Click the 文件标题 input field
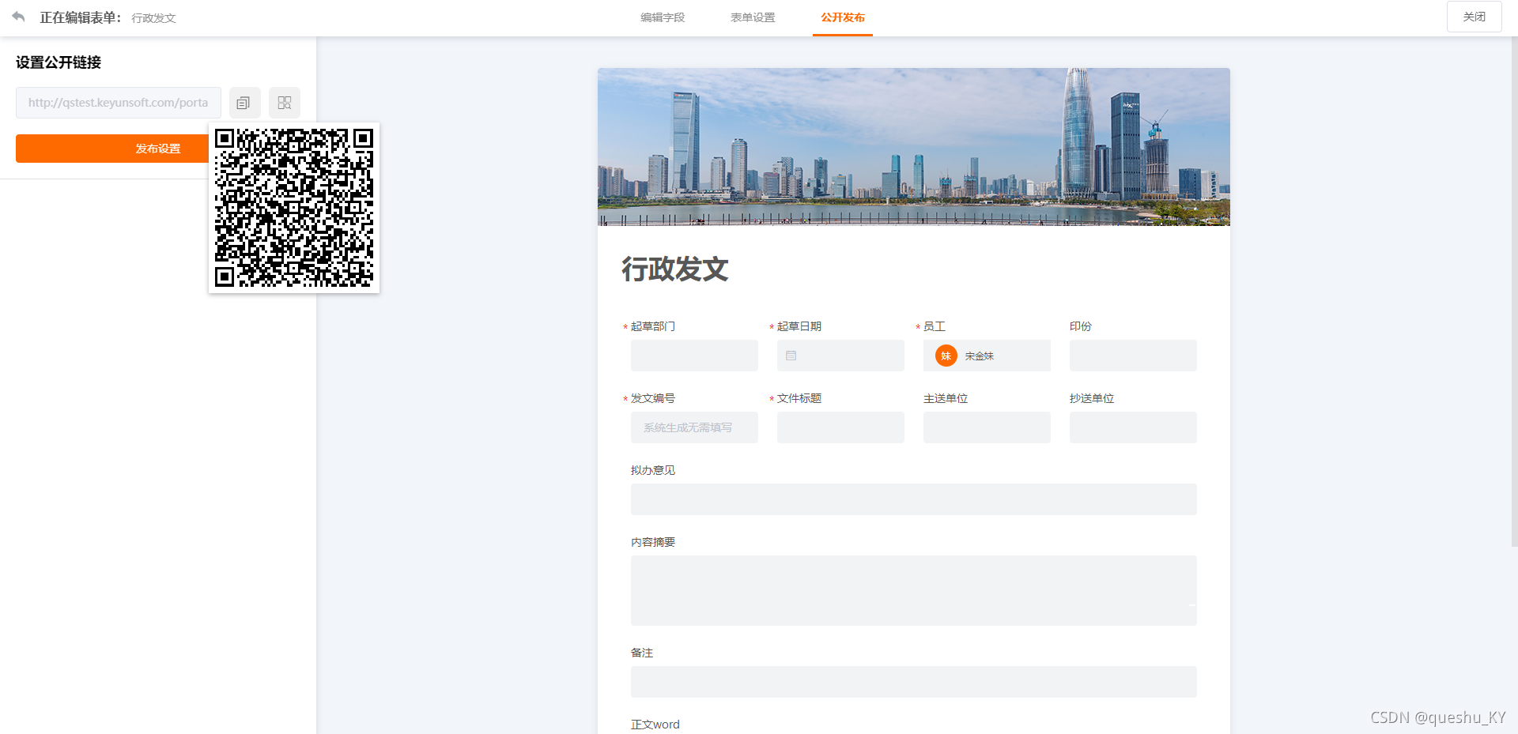Viewport: 1518px width, 734px height. click(x=840, y=427)
